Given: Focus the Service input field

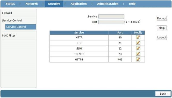Looking at the screenshot, I should click(111, 16).
